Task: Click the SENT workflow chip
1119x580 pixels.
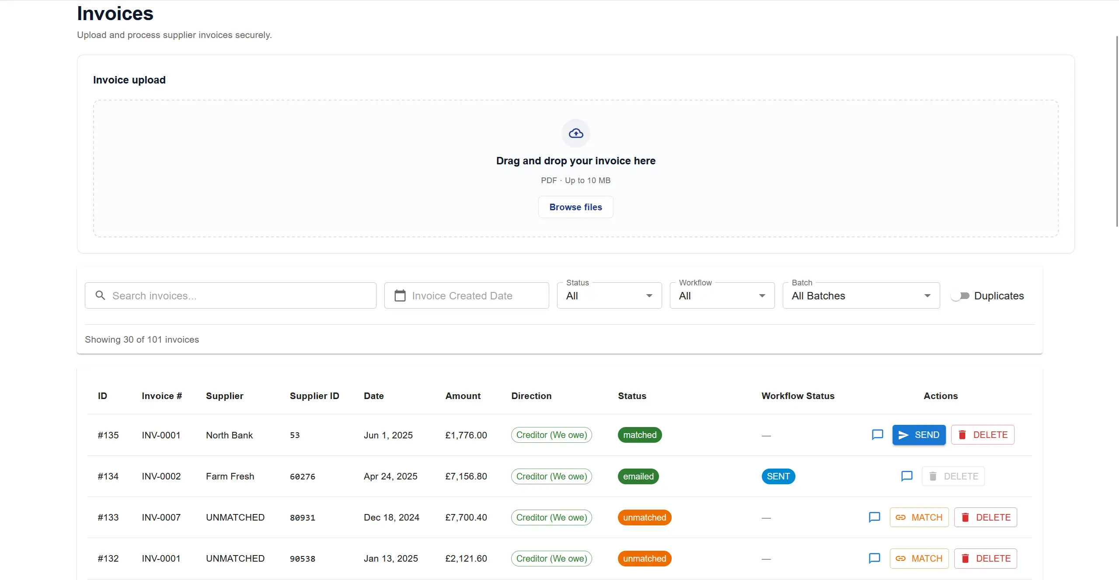Action: [x=778, y=476]
